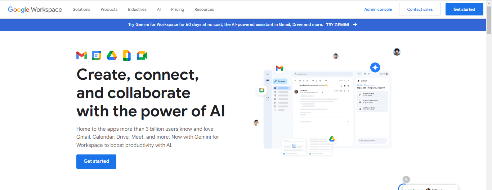Open the AI menu item
Image resolution: width=492 pixels, height=190 pixels.
[x=159, y=9]
